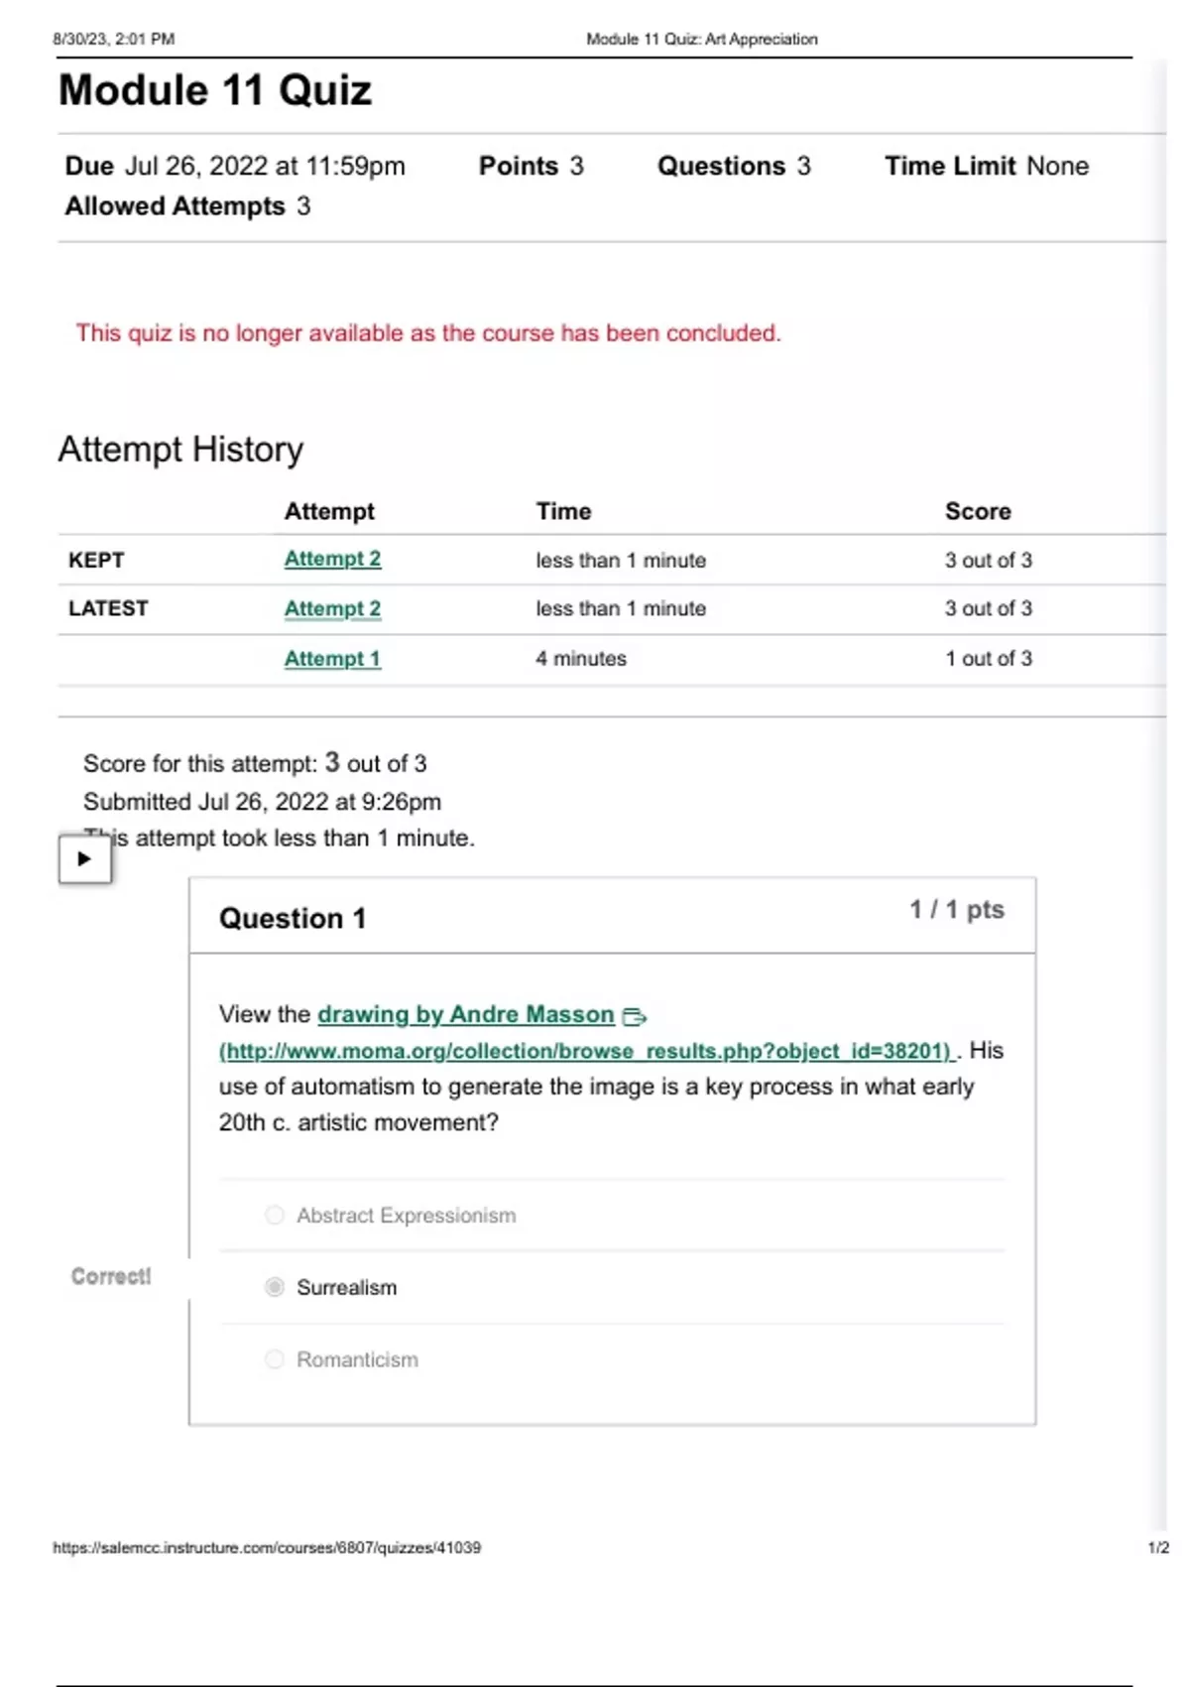Viewport: 1190px width, 1687px height.
Task: Select the Romanticism radio button
Action: [x=275, y=1360]
